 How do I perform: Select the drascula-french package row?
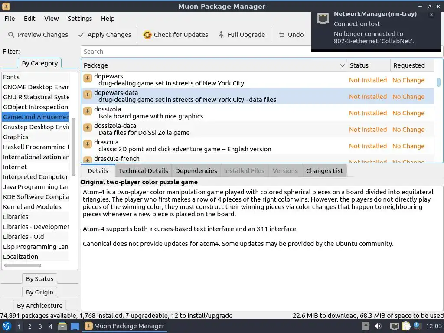(258, 159)
